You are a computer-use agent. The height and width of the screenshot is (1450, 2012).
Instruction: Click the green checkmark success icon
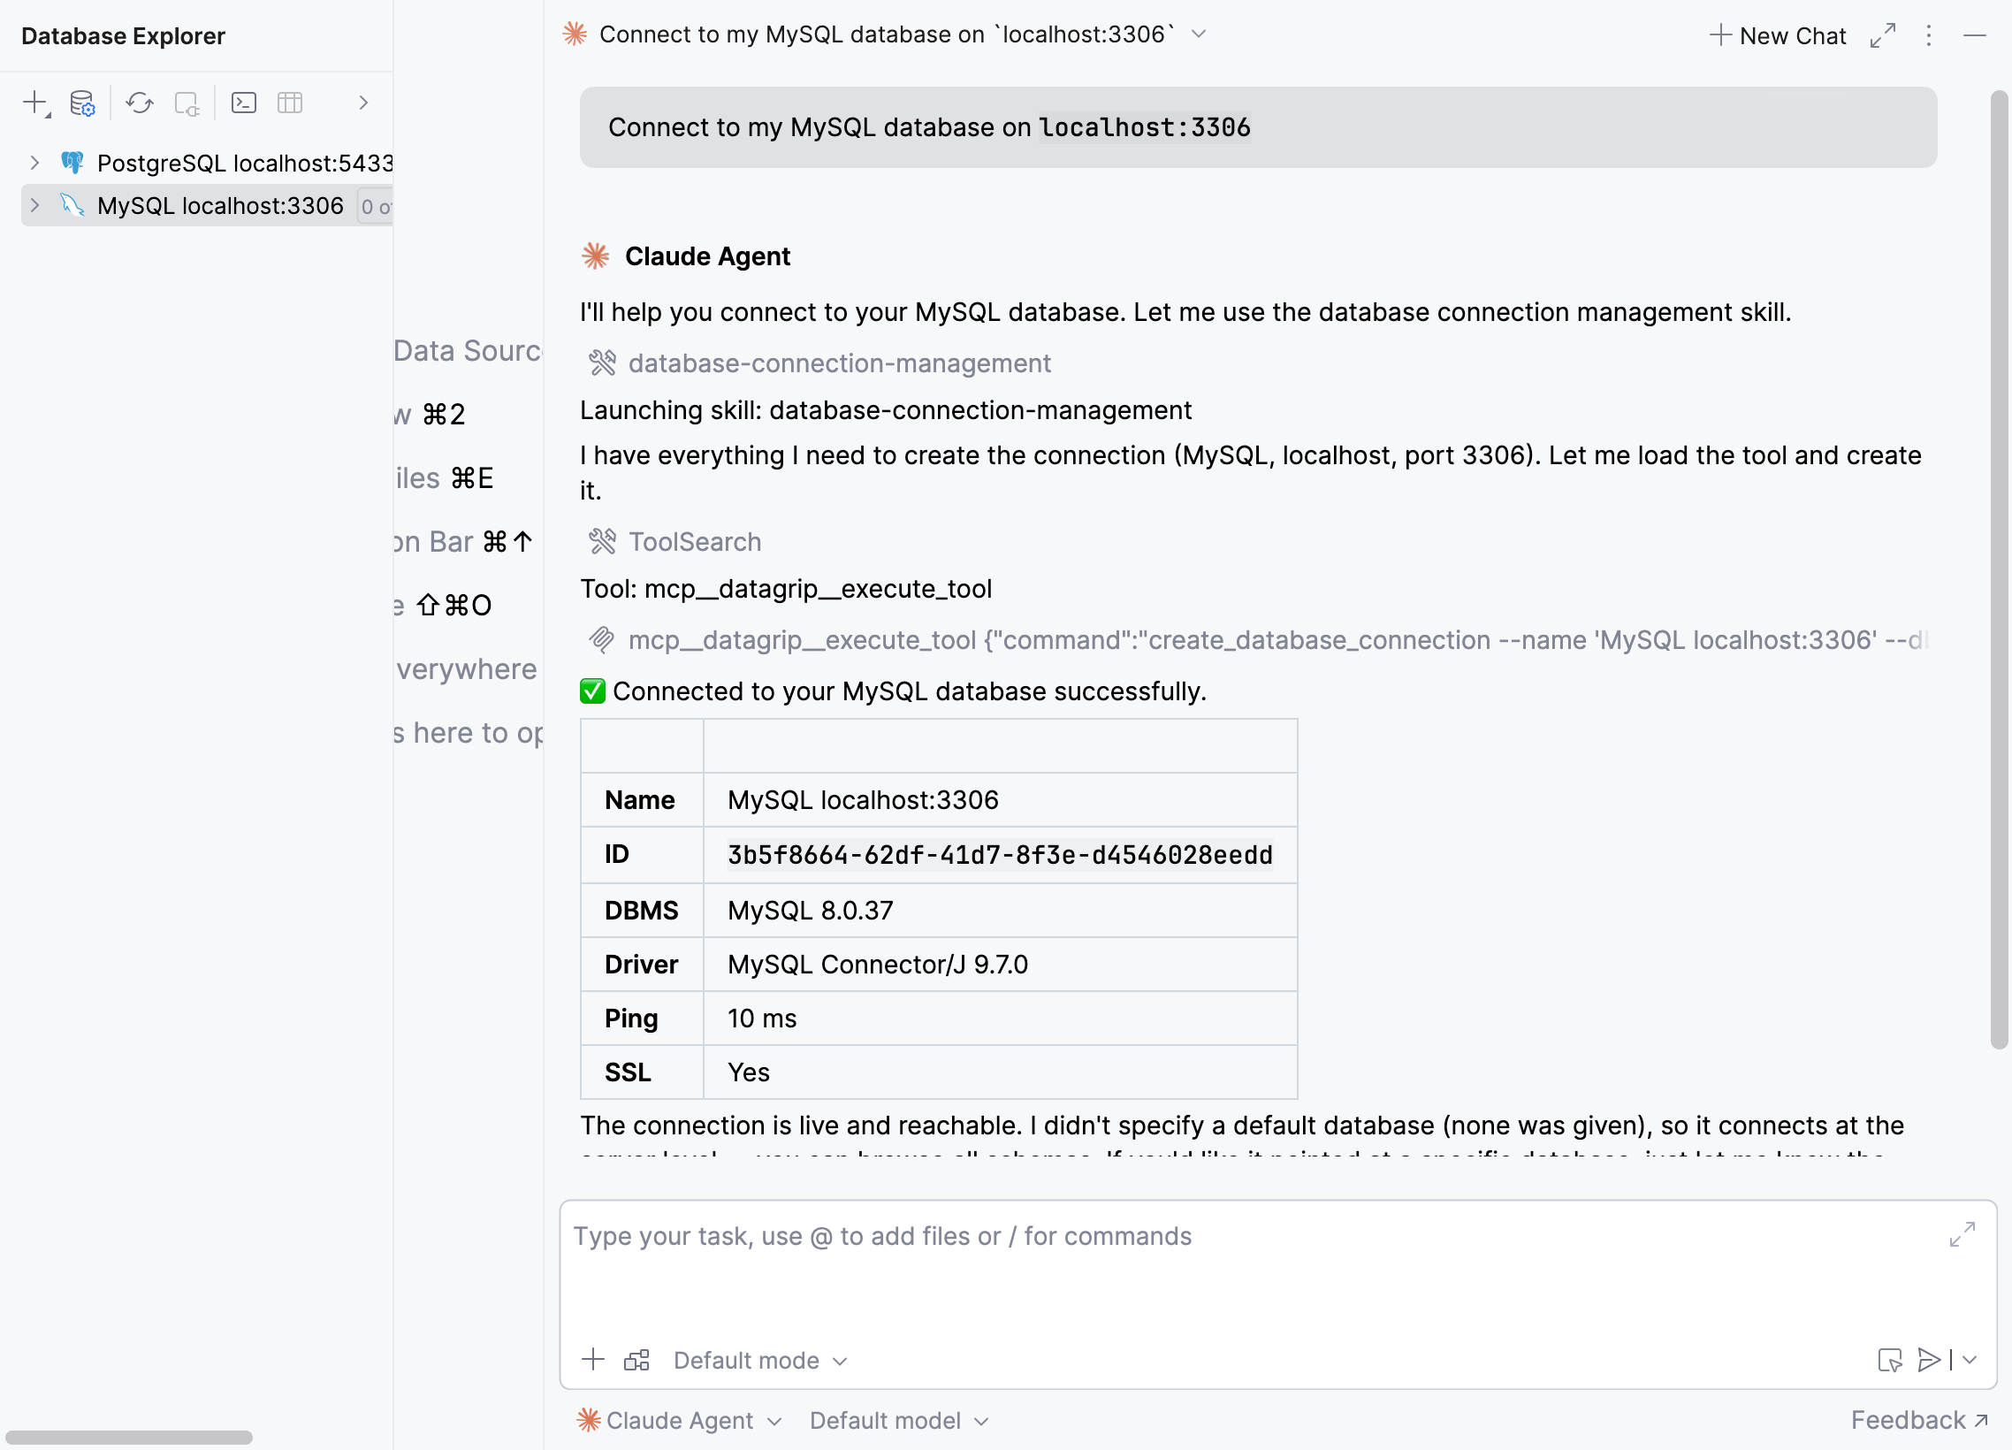pyautogui.click(x=592, y=691)
